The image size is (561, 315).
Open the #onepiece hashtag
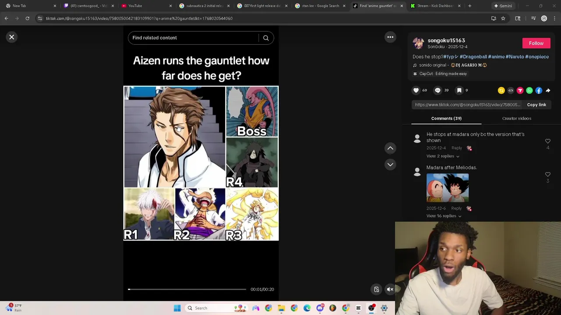point(537,57)
